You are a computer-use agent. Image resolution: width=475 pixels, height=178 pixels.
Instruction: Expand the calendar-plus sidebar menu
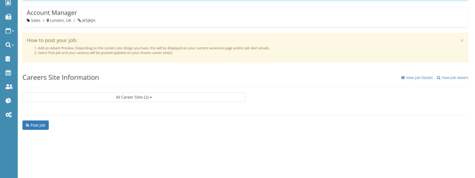point(9,31)
